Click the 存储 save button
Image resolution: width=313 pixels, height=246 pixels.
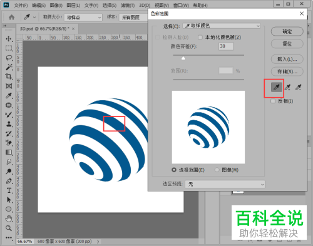tap(287, 72)
